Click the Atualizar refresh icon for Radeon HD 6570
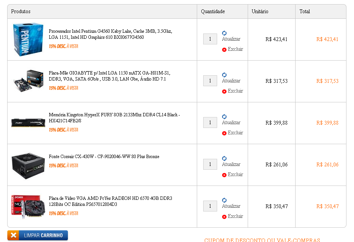Screen dimensions: 354x242 point(224,200)
